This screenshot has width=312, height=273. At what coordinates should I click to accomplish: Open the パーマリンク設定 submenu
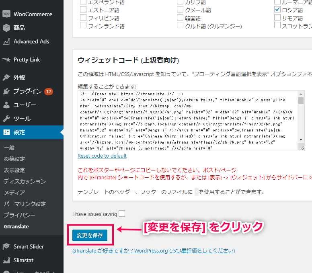coord(25,204)
